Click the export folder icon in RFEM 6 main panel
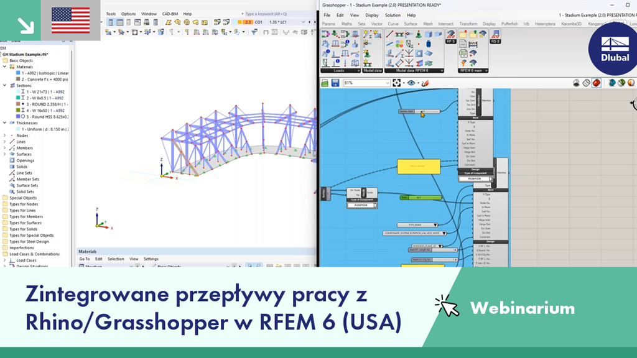 pos(473,35)
